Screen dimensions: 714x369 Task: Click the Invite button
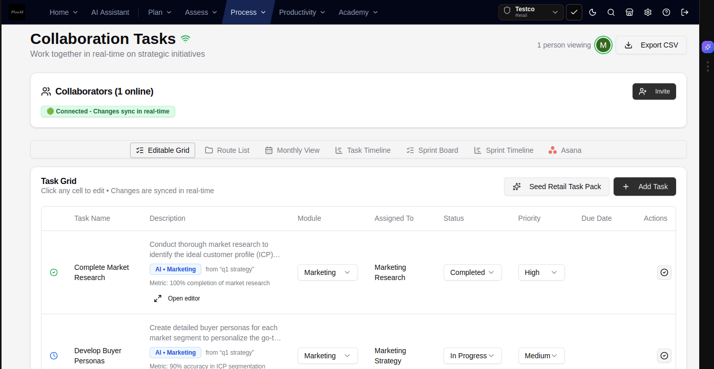point(654,91)
